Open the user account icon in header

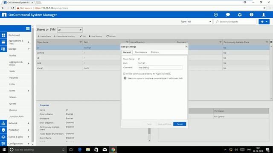point(264,15)
